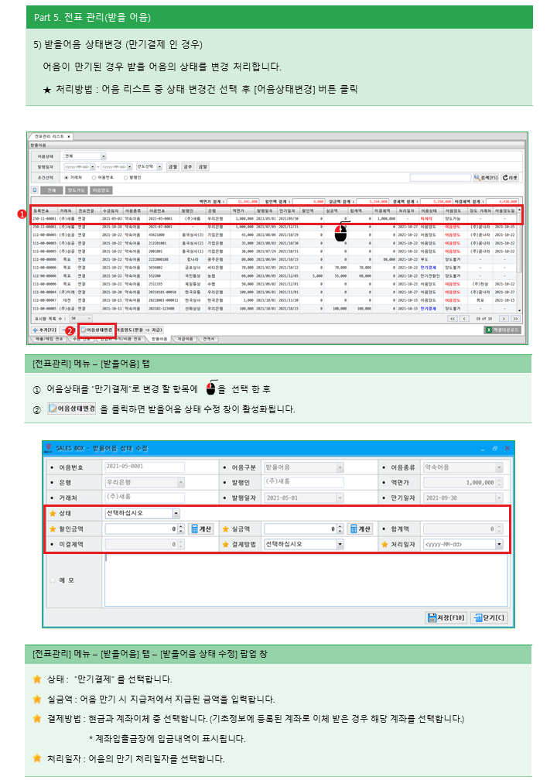The width and height of the screenshot is (557, 780).
Task: Click the 추가[F2] add button
Action: pyautogui.click(x=45, y=330)
